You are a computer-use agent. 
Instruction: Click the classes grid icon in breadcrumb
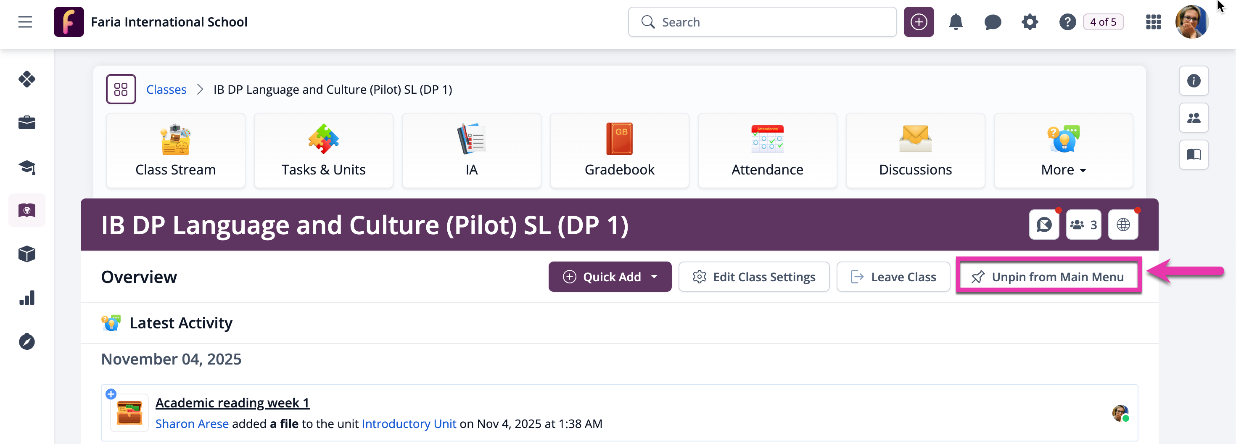pyautogui.click(x=121, y=89)
